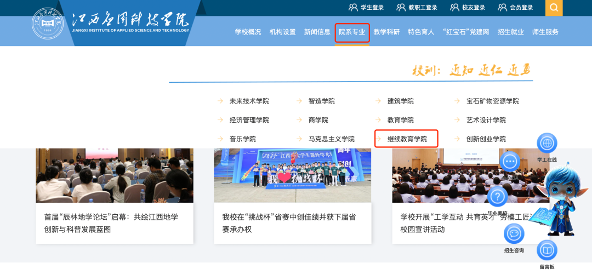Select 继续教育学院 in the dropdown
This screenshot has height=274, width=592.
407,139
